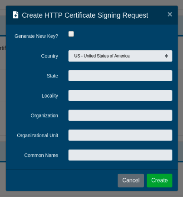The height and width of the screenshot is (197, 183).
Task: Click the up-down arrows on Country select
Action: coord(166,56)
